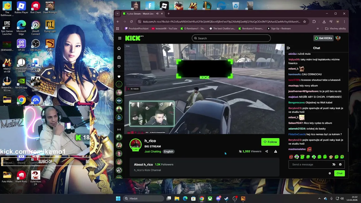Open Sign Up – Restream bookmark
This screenshot has height=203, width=361.
pos(279,28)
